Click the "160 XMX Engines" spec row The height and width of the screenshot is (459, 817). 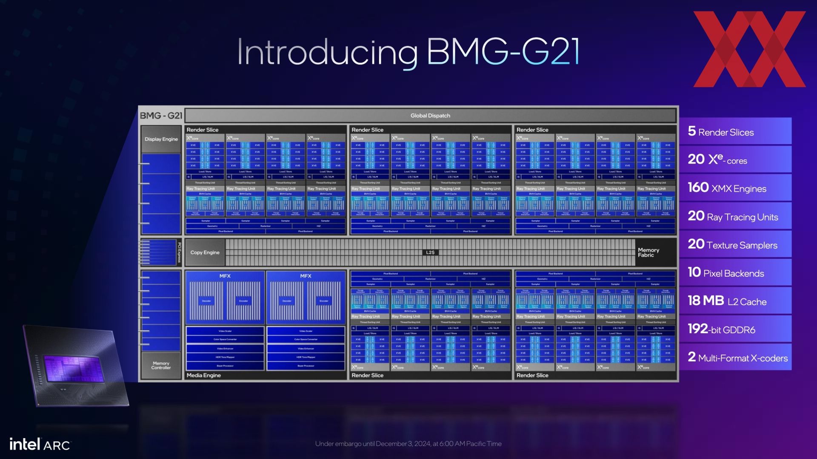735,187
